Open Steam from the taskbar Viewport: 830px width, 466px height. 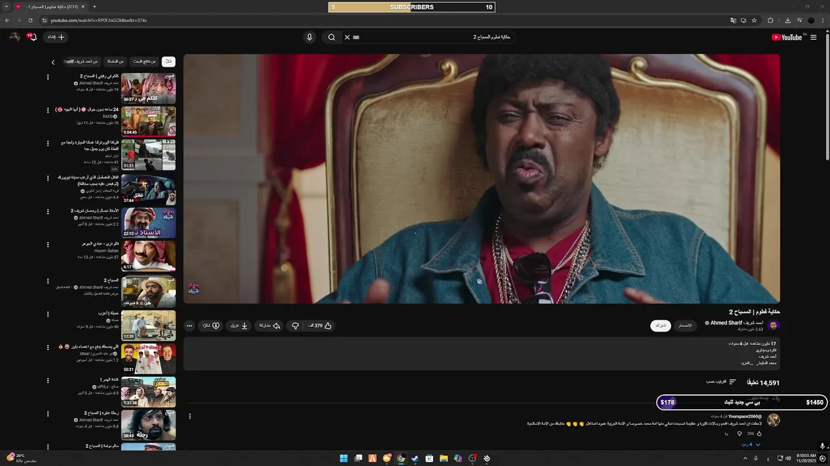tap(415, 458)
